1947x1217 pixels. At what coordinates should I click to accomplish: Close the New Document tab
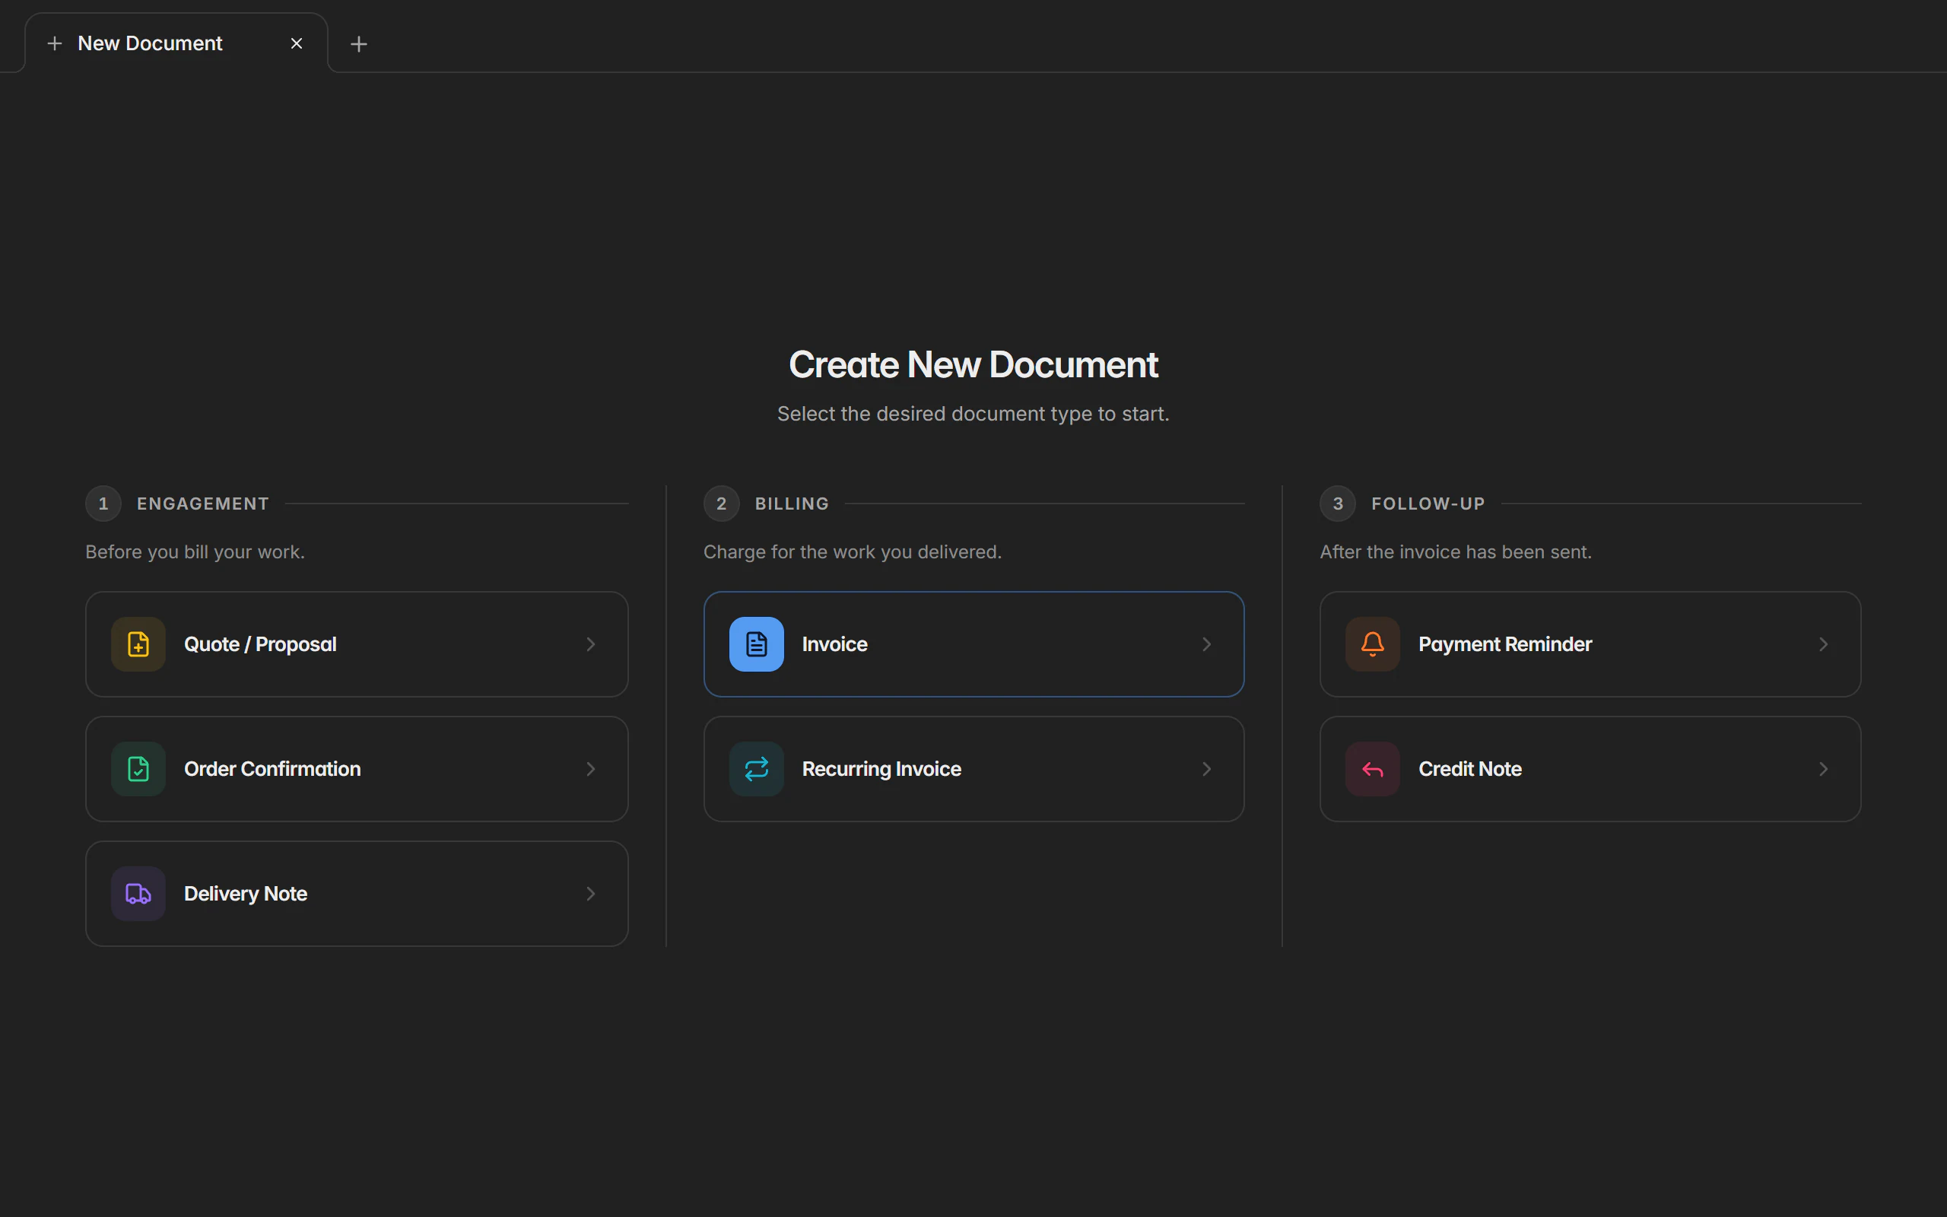296,43
